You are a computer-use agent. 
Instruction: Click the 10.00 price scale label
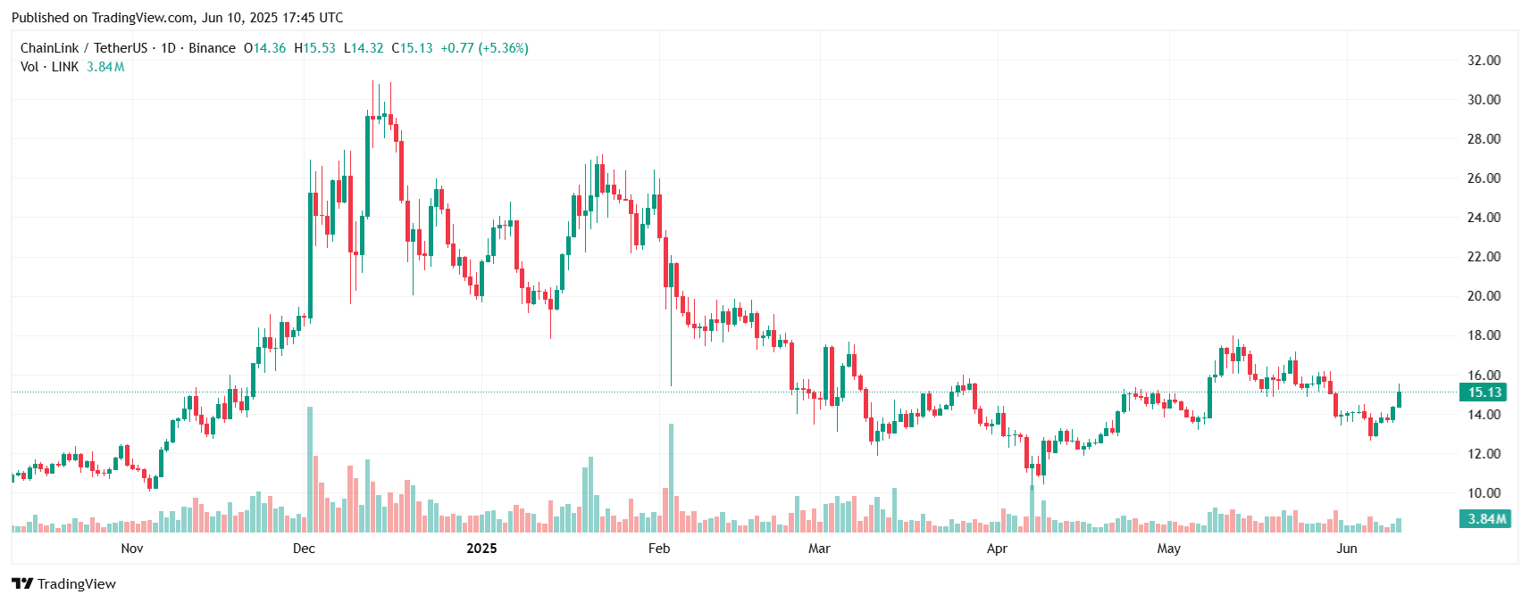(x=1484, y=493)
